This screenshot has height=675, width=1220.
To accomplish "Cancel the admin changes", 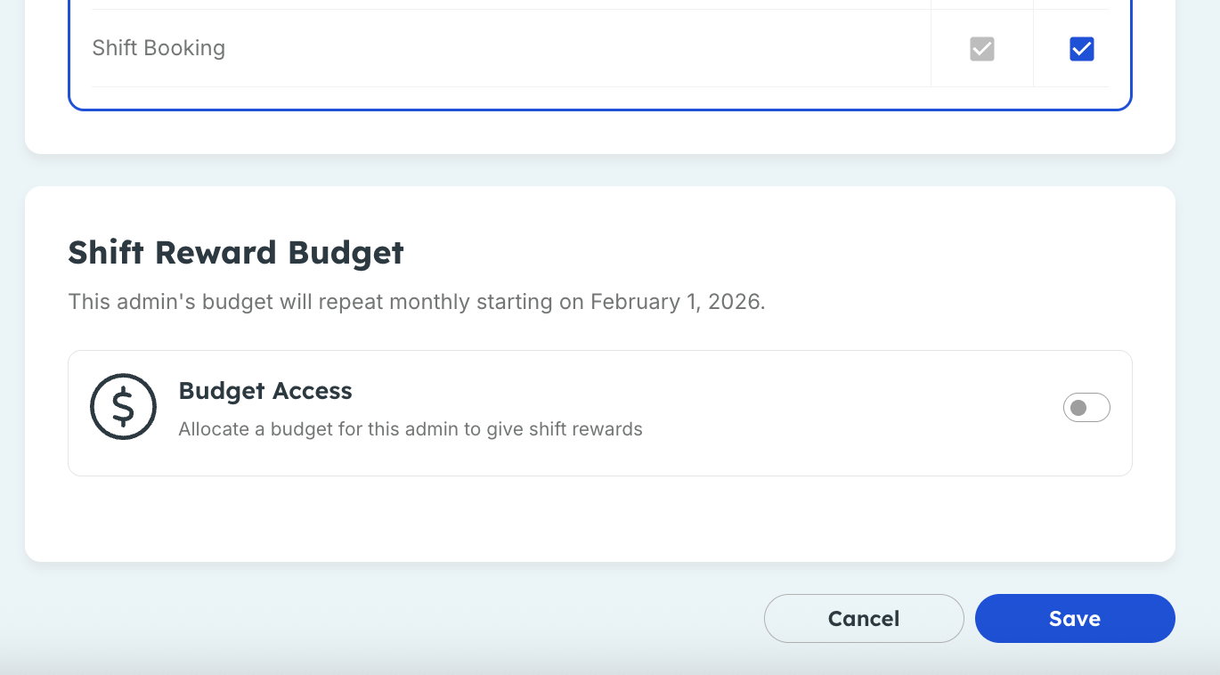I will point(864,618).
